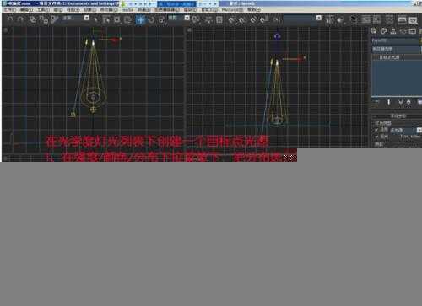The width and height of the screenshot is (422, 306).
Task: Click the Align tool icon
Action: pos(341,19)
